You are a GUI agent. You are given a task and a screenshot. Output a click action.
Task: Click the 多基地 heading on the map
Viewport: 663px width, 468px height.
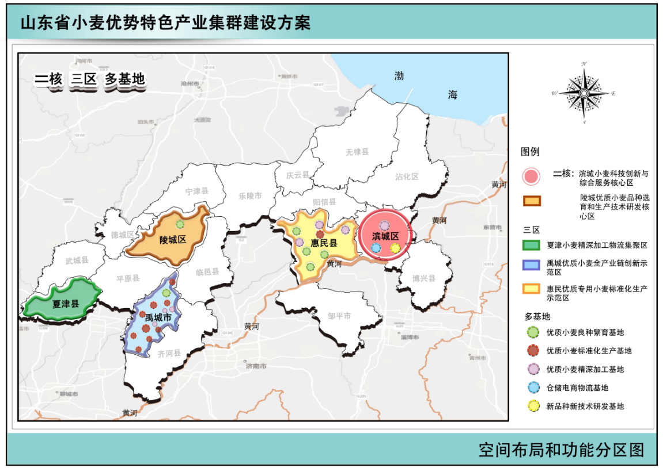tap(125, 79)
